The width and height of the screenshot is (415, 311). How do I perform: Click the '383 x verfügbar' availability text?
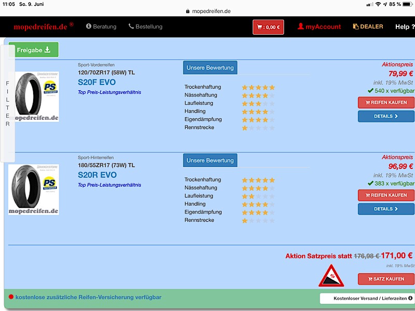391,183
